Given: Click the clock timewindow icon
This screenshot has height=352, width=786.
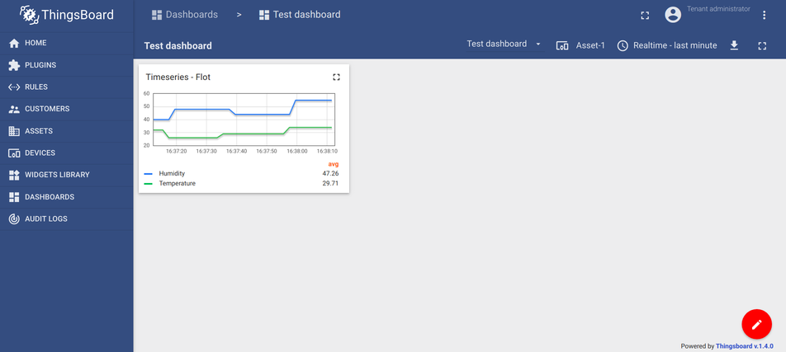Looking at the screenshot, I should [x=622, y=45].
